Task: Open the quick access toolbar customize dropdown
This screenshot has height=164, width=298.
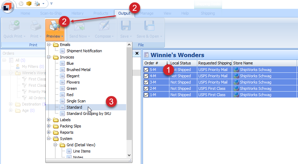Action: 51,3
